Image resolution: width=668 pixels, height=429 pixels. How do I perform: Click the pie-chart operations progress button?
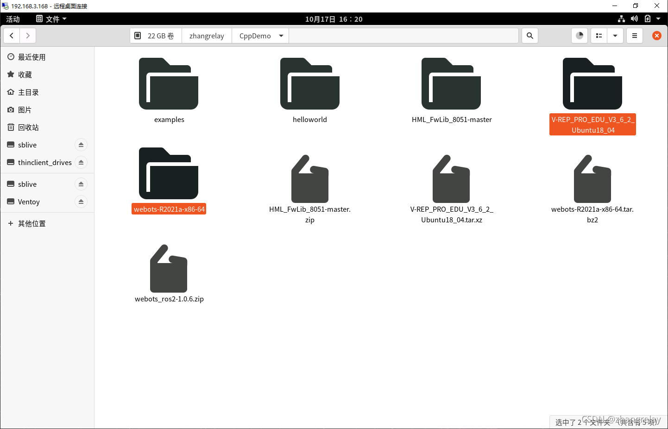[x=580, y=36]
